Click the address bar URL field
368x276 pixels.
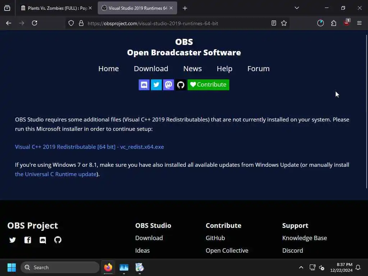point(177,23)
